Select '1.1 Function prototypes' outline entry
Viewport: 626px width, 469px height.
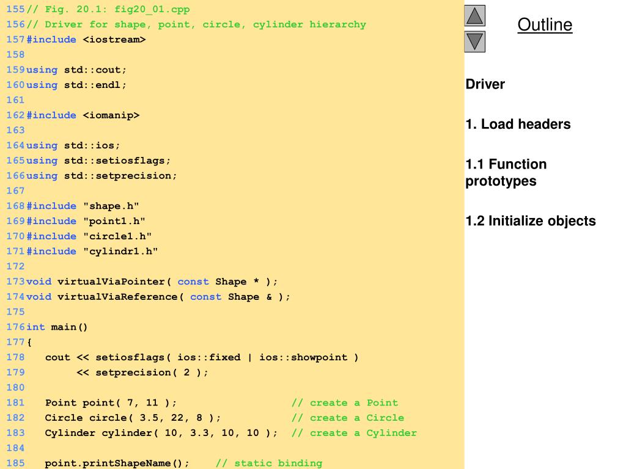point(506,172)
